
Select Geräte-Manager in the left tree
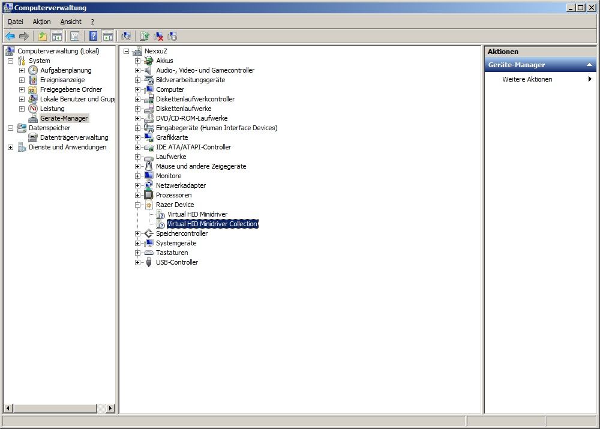tap(64, 118)
